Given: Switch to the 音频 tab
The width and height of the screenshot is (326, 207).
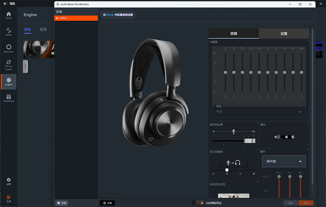Looking at the screenshot, I should pos(234,34).
